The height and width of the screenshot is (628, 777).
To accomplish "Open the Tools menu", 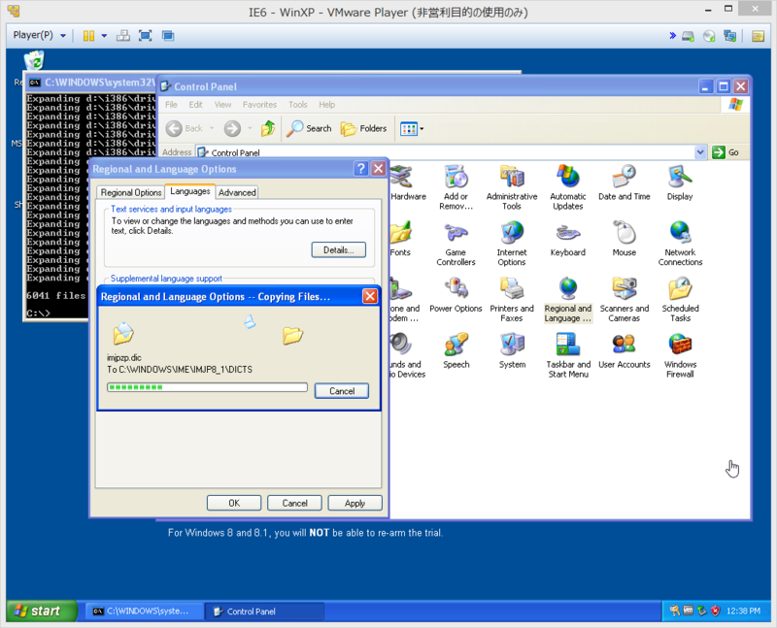I will tap(298, 105).
